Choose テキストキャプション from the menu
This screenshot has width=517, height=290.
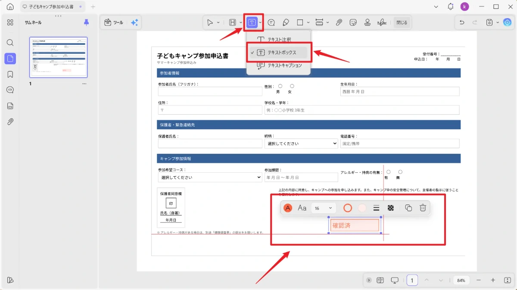click(278, 65)
